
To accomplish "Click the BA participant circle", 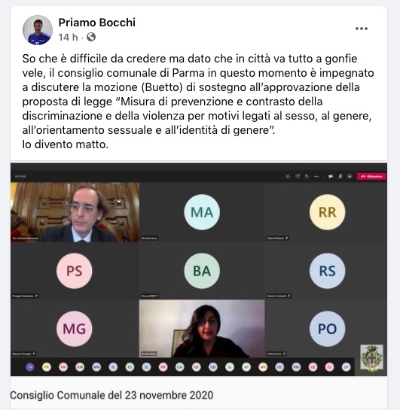I will [x=202, y=271].
